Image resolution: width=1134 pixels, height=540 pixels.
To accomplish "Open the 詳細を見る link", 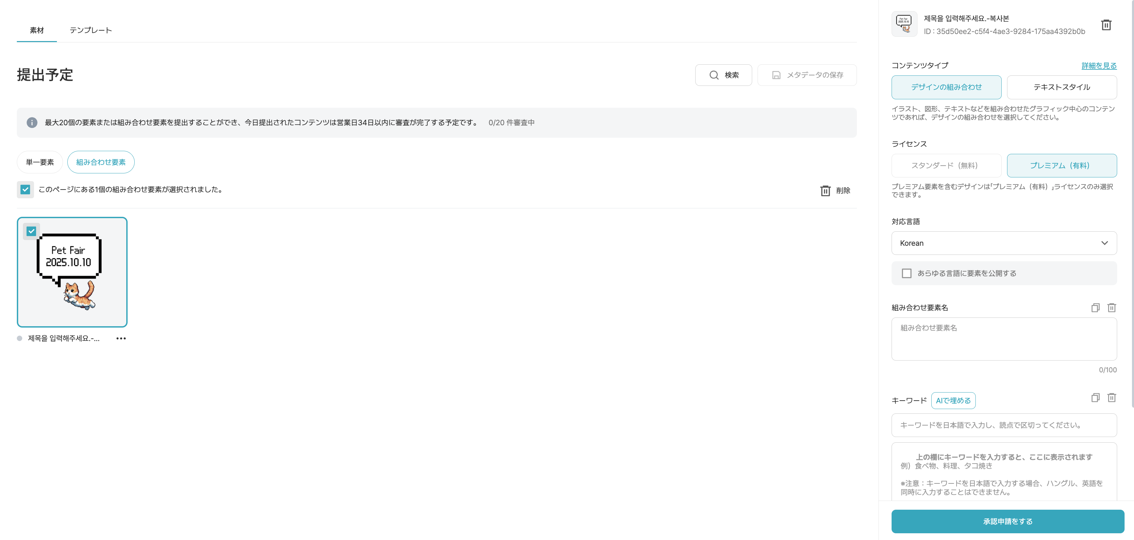I will click(1099, 66).
